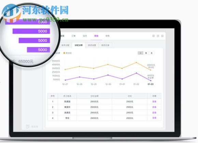Click the 55000元 label on the y-axis
The image size is (198, 143).
[x=56, y=61]
